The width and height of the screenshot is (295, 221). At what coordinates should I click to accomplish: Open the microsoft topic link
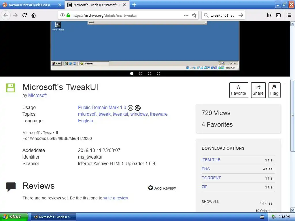(87, 114)
